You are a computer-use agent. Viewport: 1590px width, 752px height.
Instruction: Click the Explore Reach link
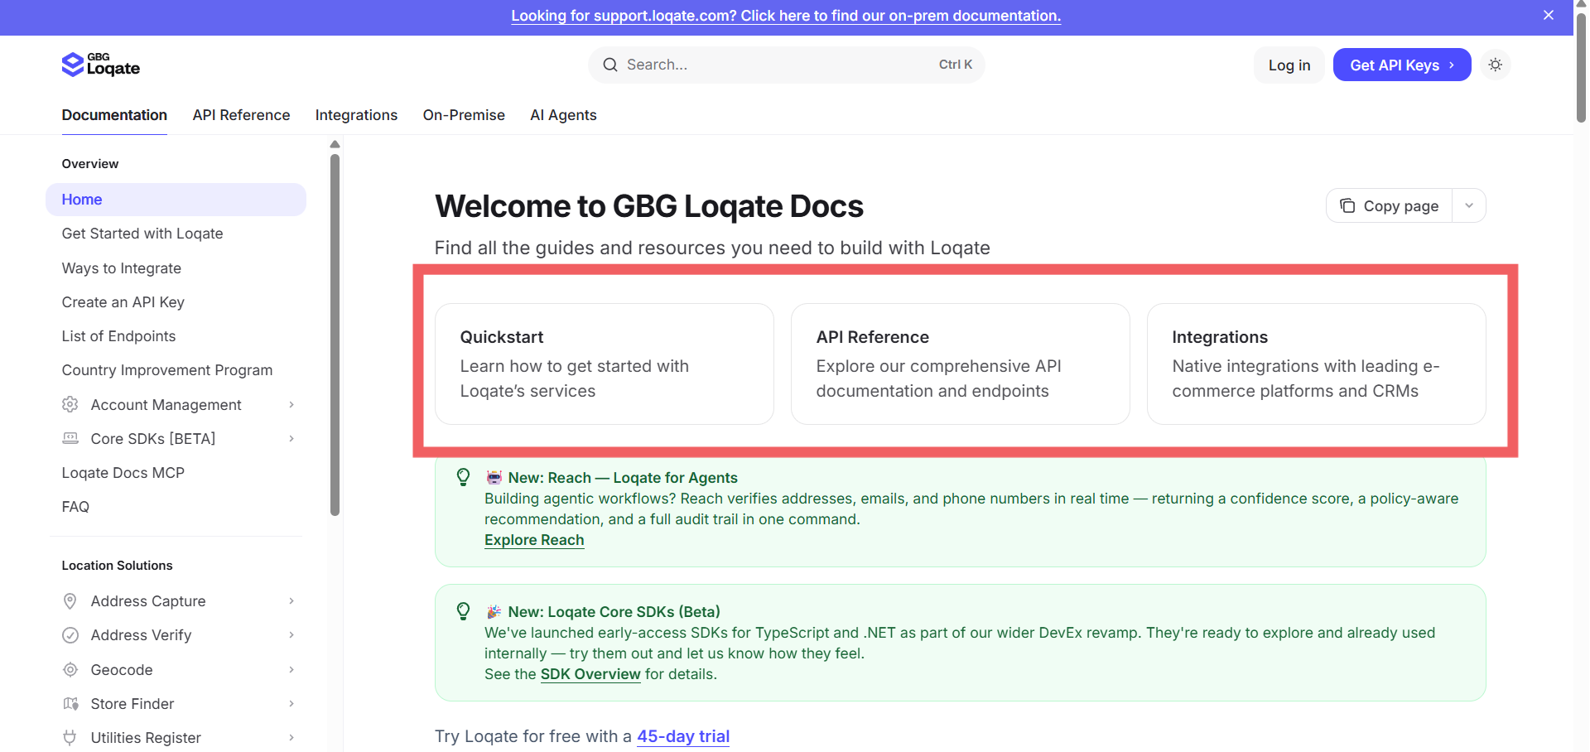click(x=534, y=540)
